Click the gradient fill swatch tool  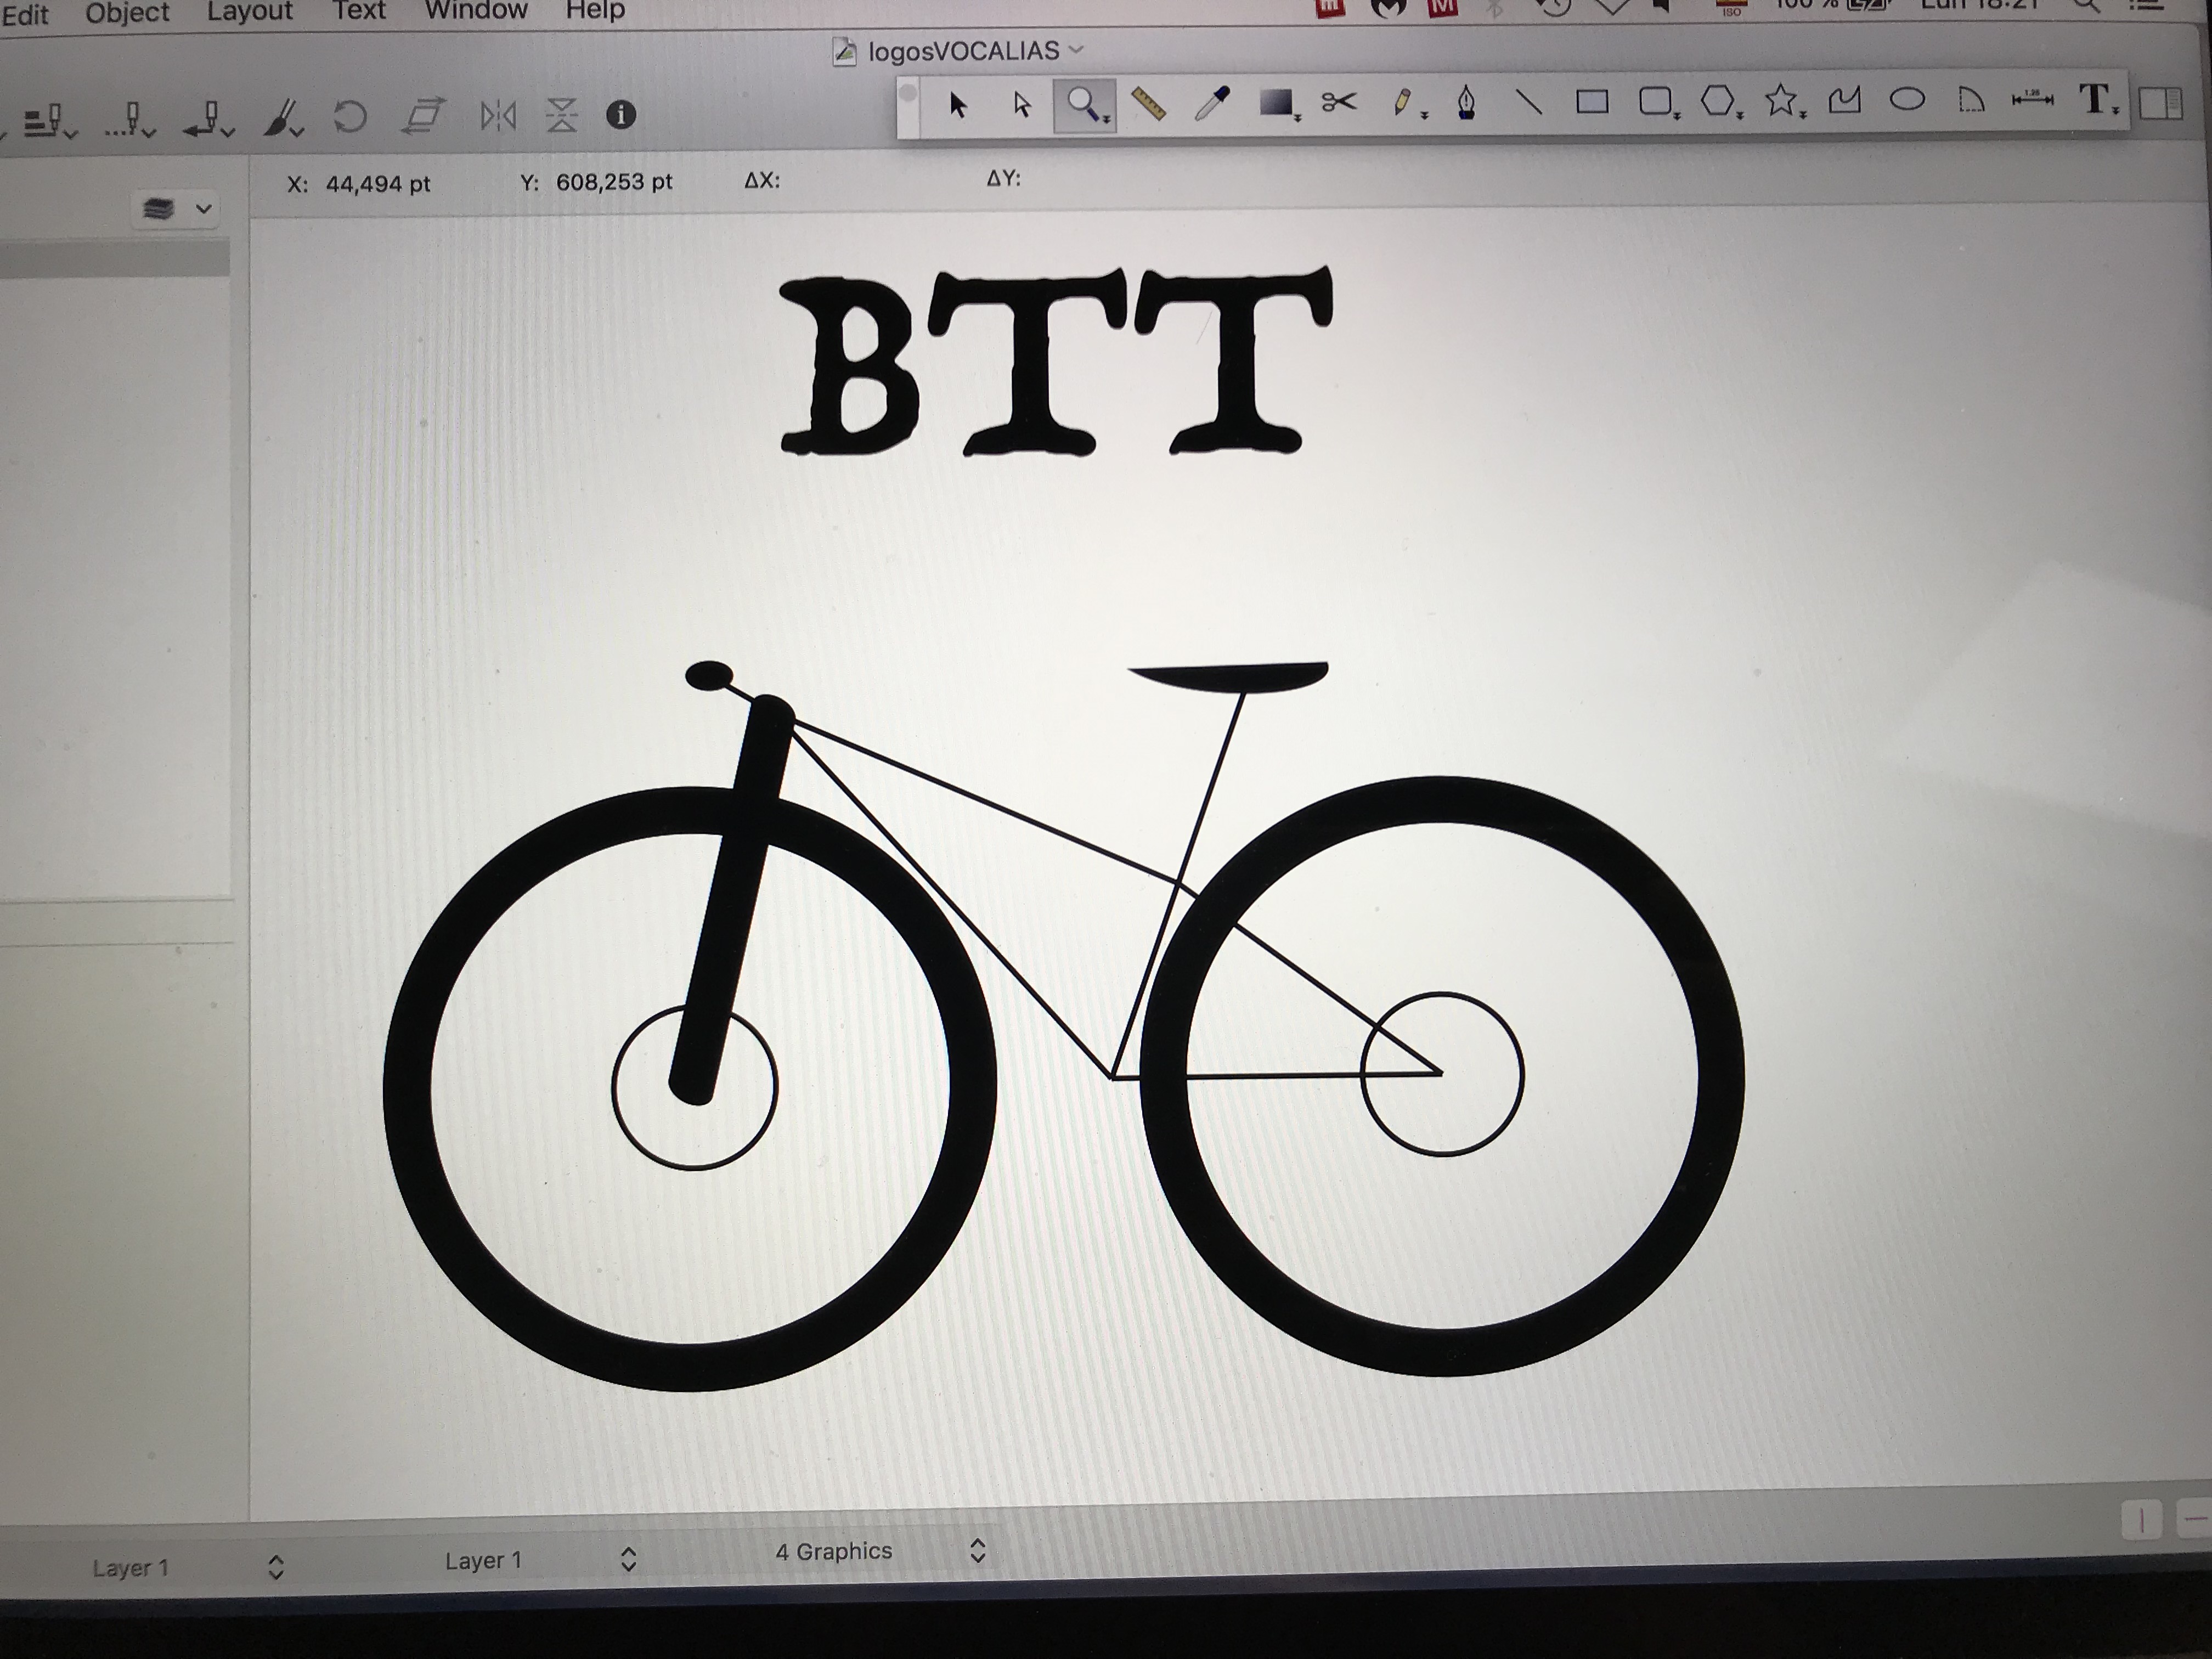point(1275,103)
